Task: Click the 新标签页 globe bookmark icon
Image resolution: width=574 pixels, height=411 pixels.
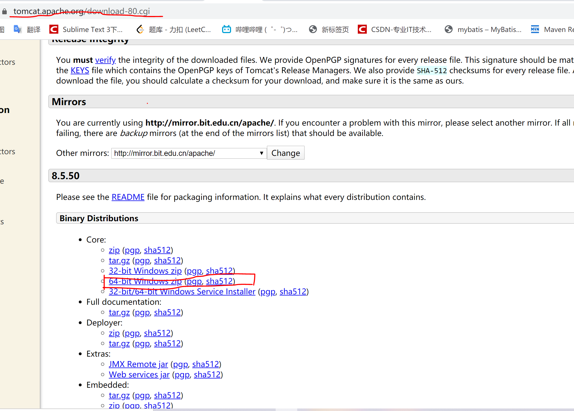Action: point(313,29)
